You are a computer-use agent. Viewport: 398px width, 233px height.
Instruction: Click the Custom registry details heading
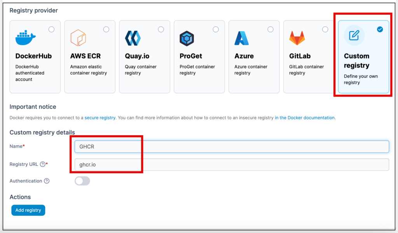click(42, 132)
